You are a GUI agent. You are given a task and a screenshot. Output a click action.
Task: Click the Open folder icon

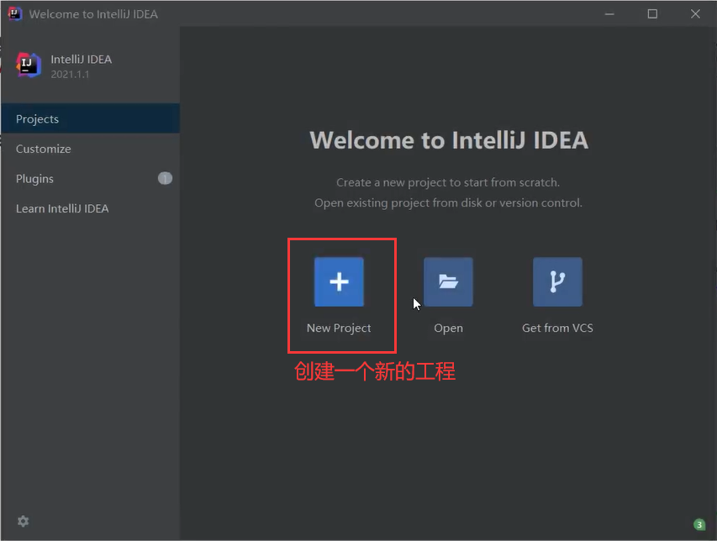pos(448,281)
